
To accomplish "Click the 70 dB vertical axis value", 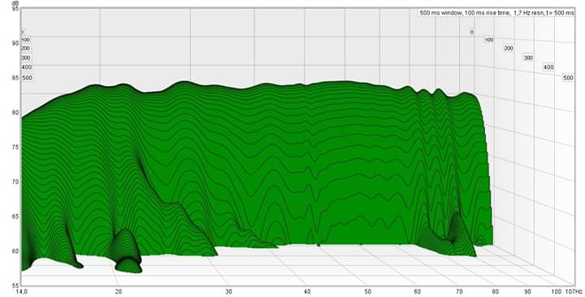I will coord(15,181).
